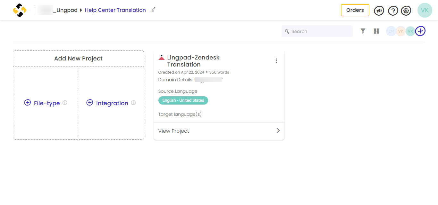Open the large VK profile avatar menu

(425, 10)
